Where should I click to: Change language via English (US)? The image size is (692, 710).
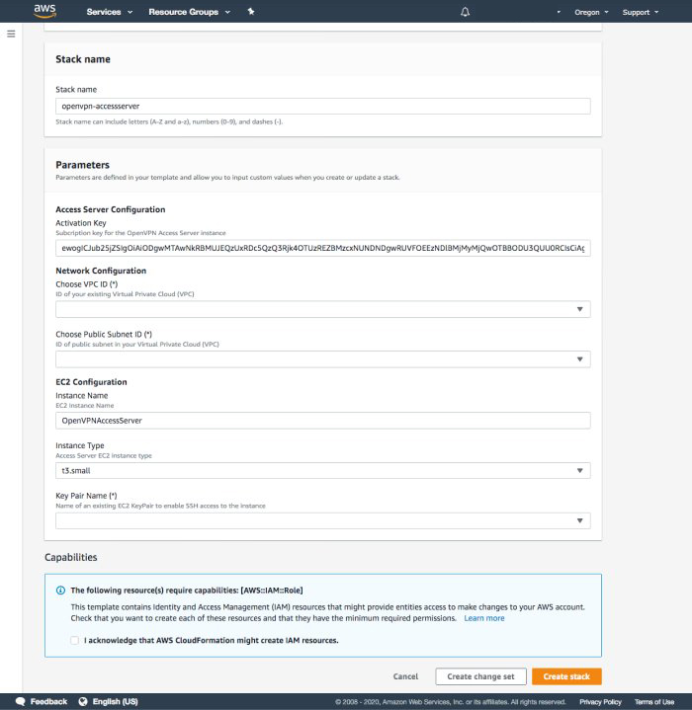(115, 701)
